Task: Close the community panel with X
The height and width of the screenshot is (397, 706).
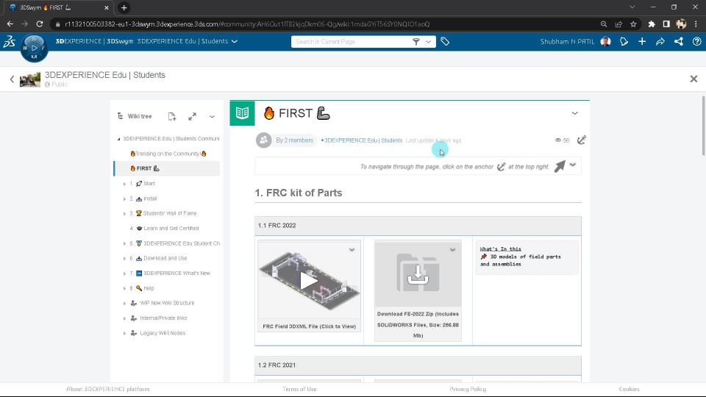Action: (x=693, y=79)
